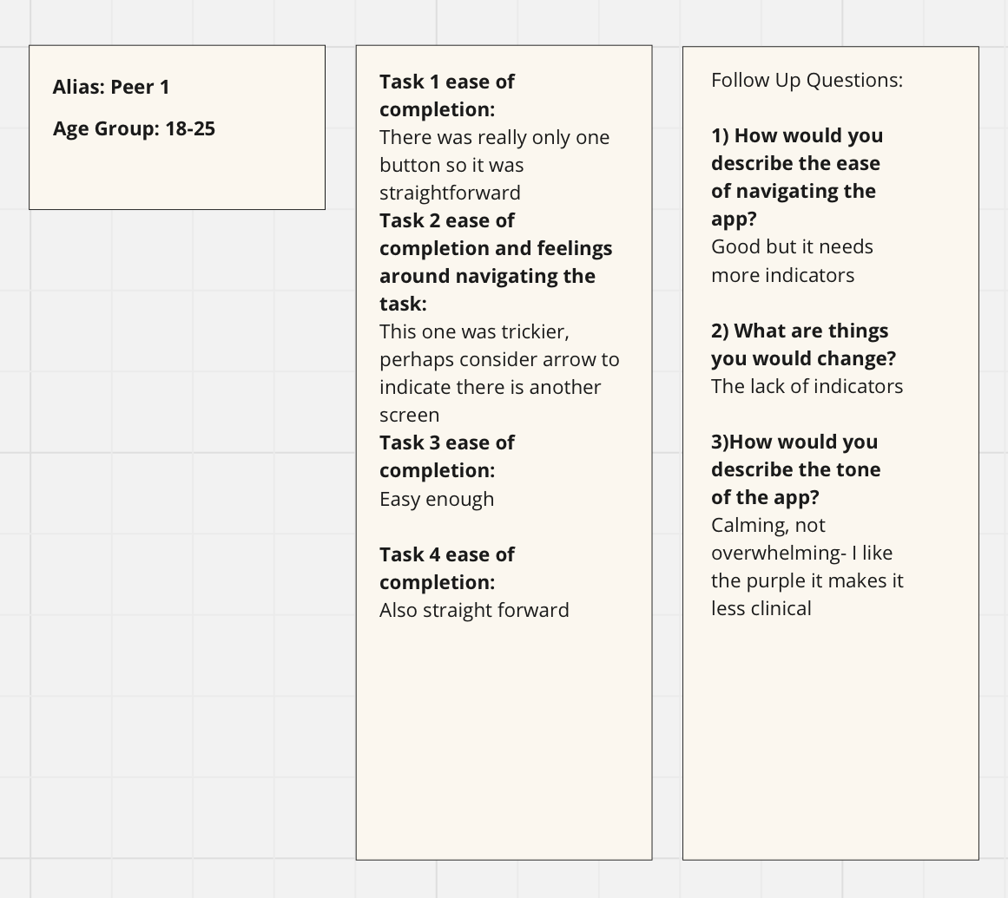Select the Task 4 ease of completion heading
Image resolution: width=1008 pixels, height=898 pixels.
coord(447,567)
